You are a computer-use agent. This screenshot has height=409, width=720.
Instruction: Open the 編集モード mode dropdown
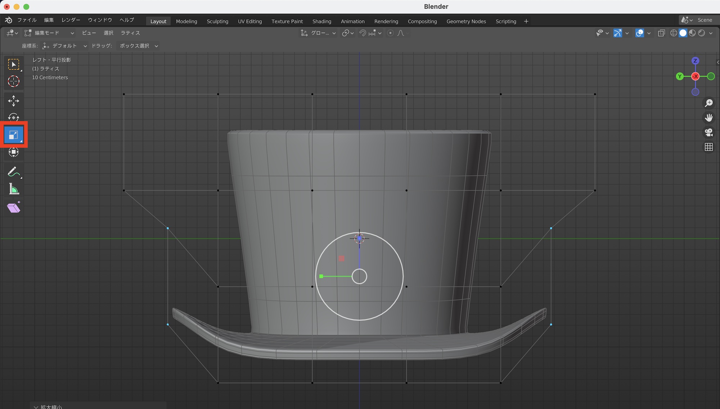pos(49,33)
